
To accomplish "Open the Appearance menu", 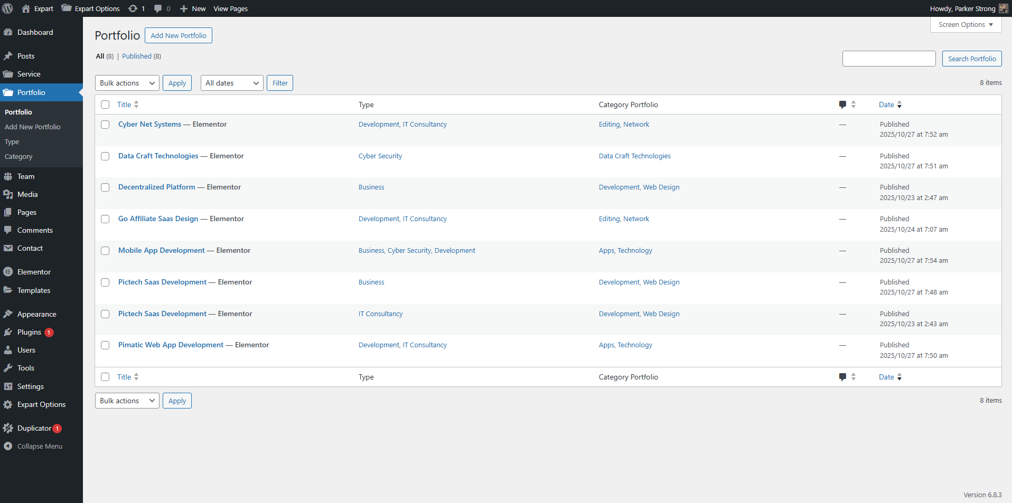I will [x=36, y=314].
